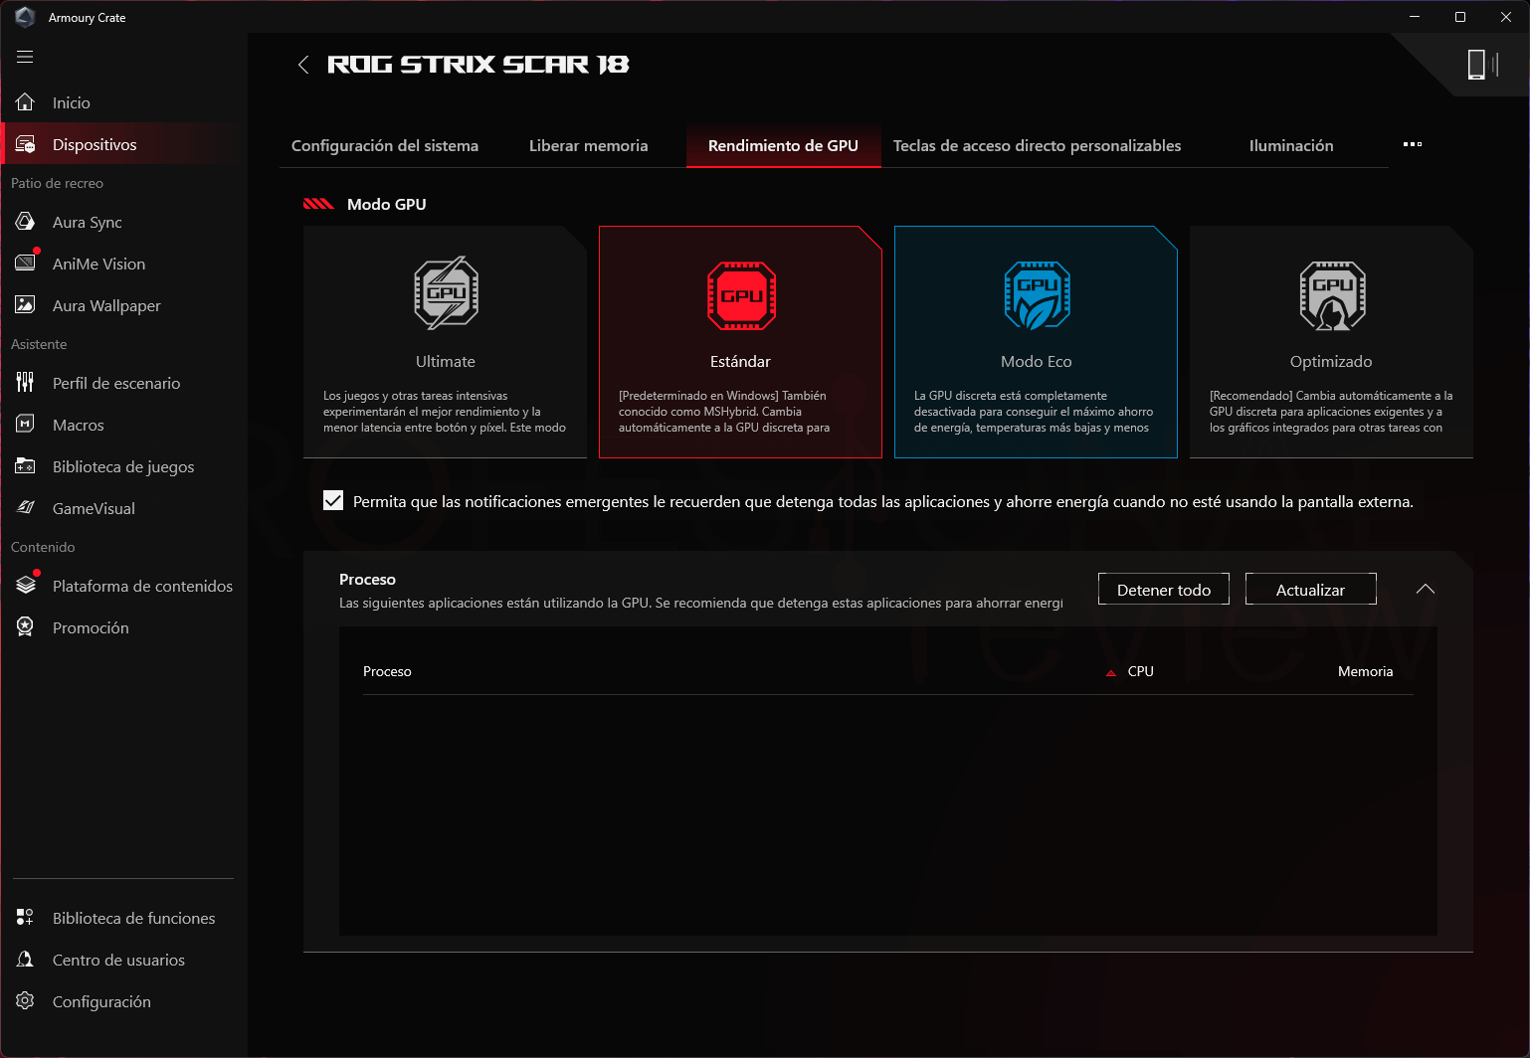Viewport: 1530px width, 1058px height.
Task: Click the Aura Wallpaper icon
Action: tap(26, 305)
